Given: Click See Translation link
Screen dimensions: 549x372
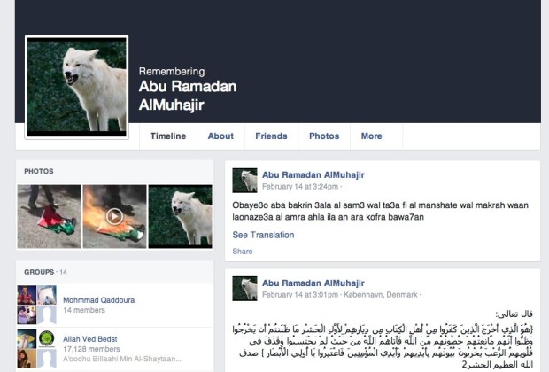Looking at the screenshot, I should (x=263, y=235).
